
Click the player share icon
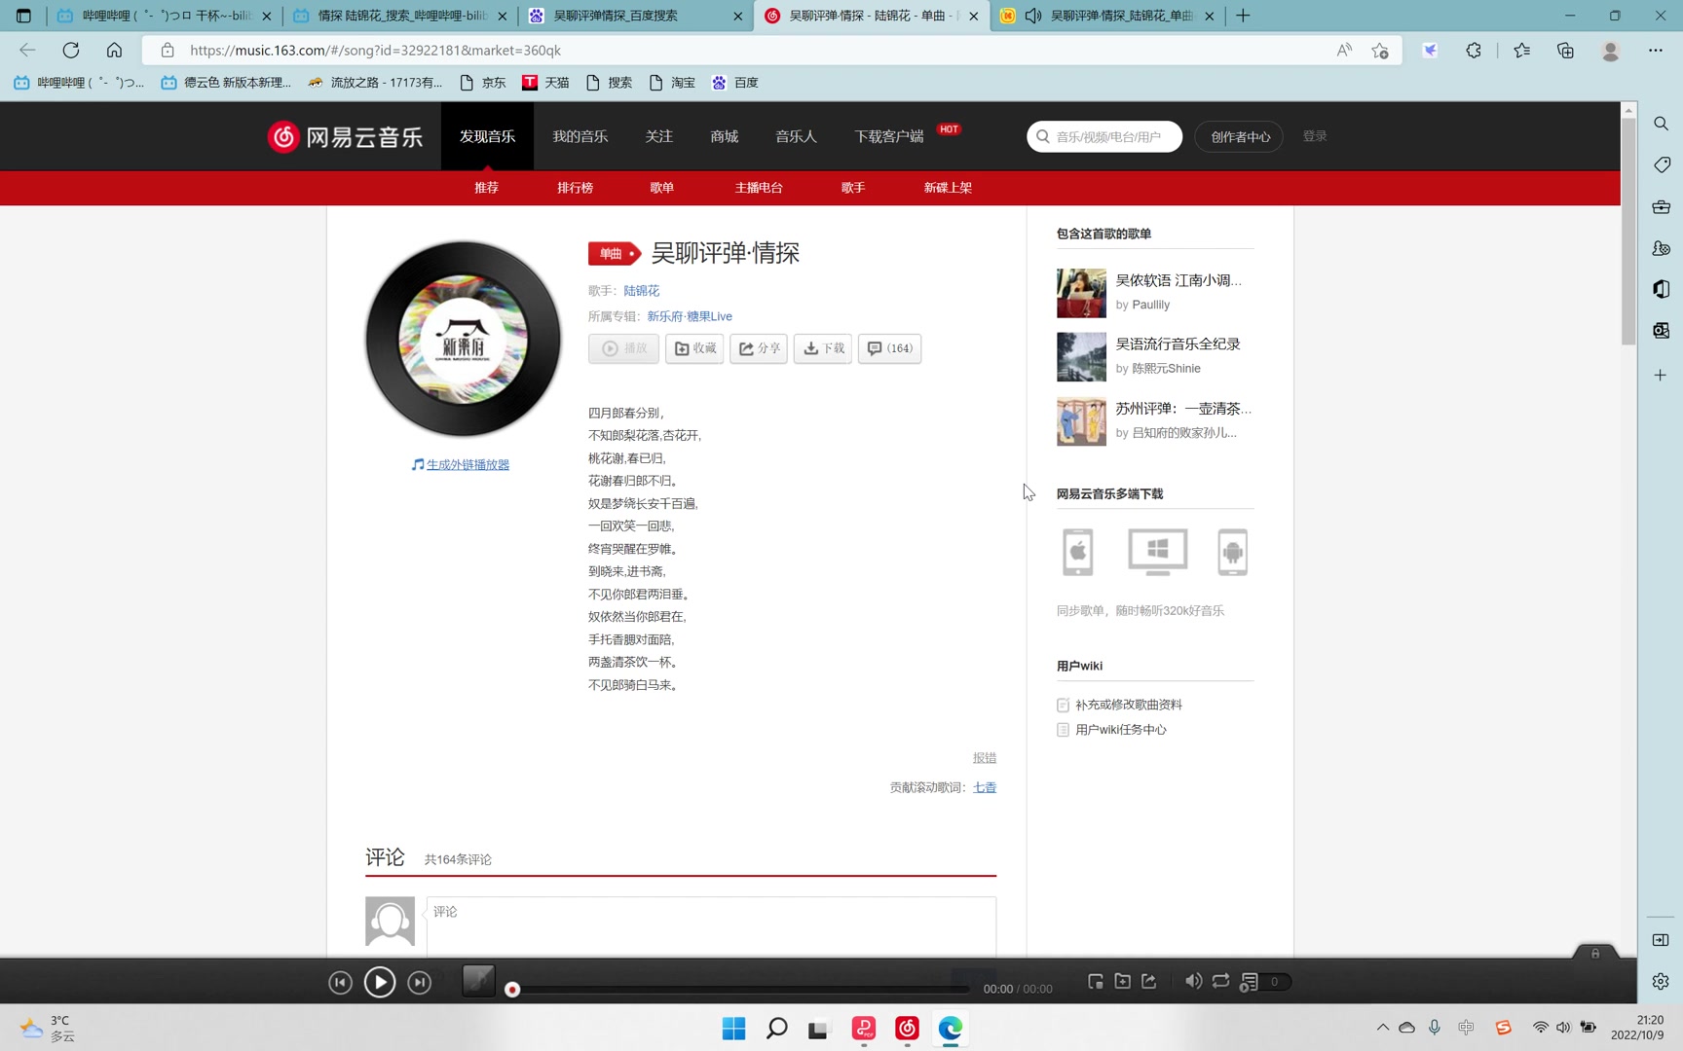1149,982
